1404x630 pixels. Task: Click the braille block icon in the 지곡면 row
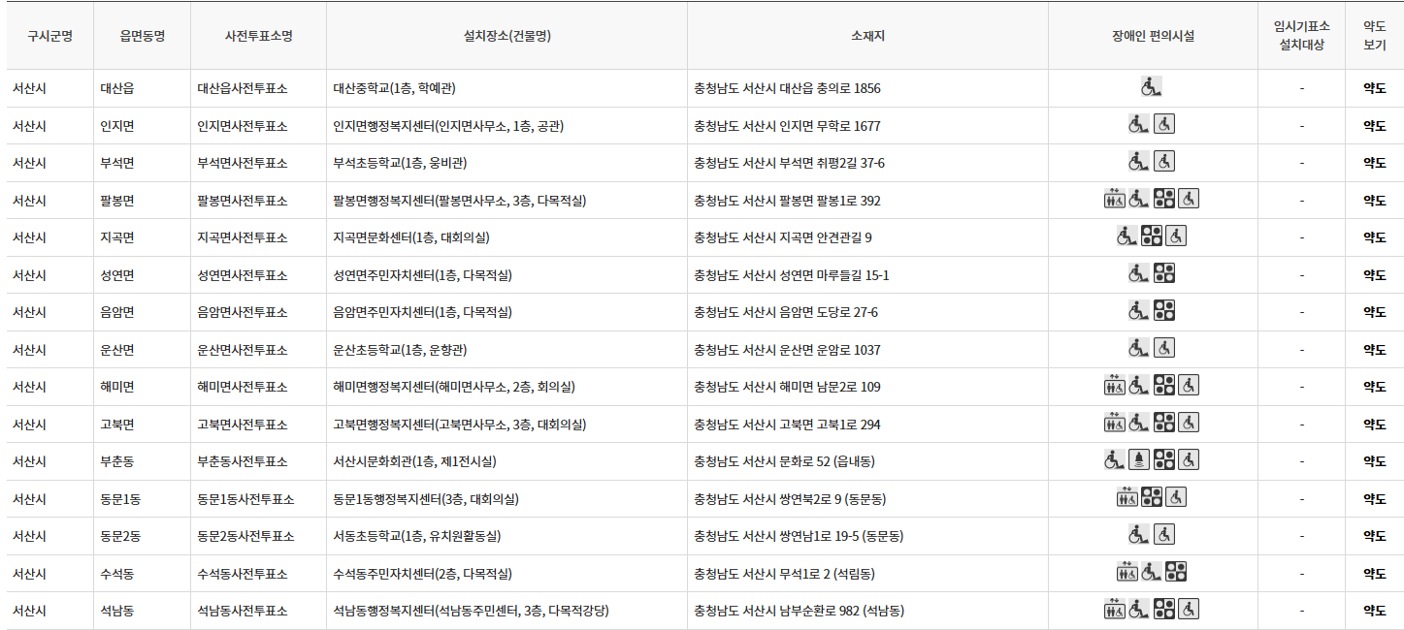(1152, 236)
